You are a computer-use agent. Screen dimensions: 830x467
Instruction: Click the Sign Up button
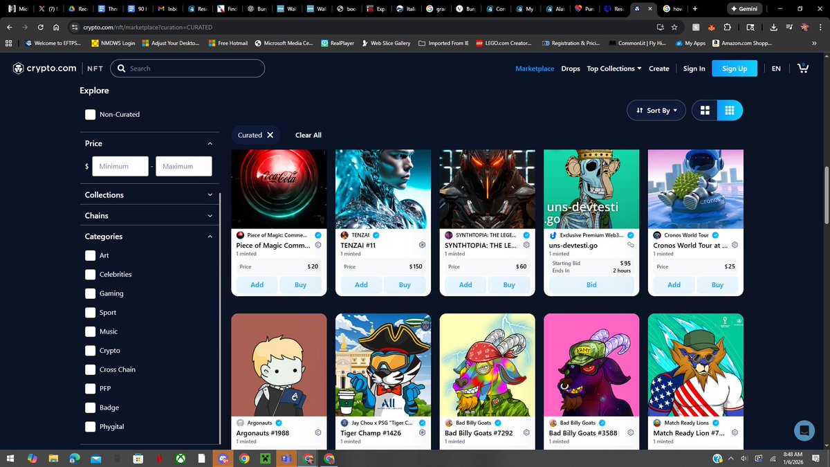coord(735,68)
